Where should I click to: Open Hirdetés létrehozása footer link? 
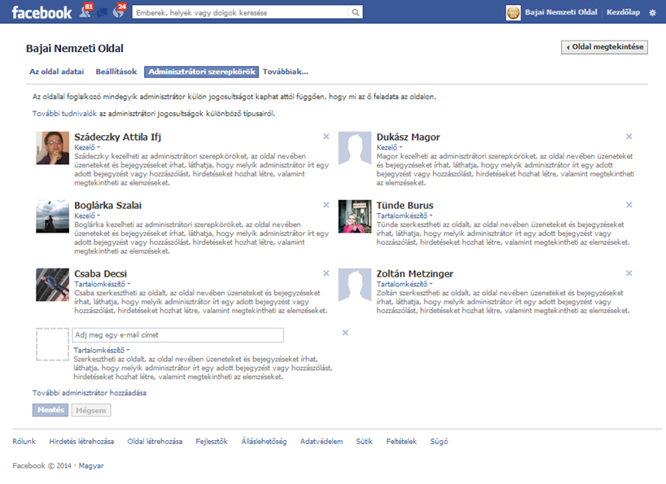[81, 442]
